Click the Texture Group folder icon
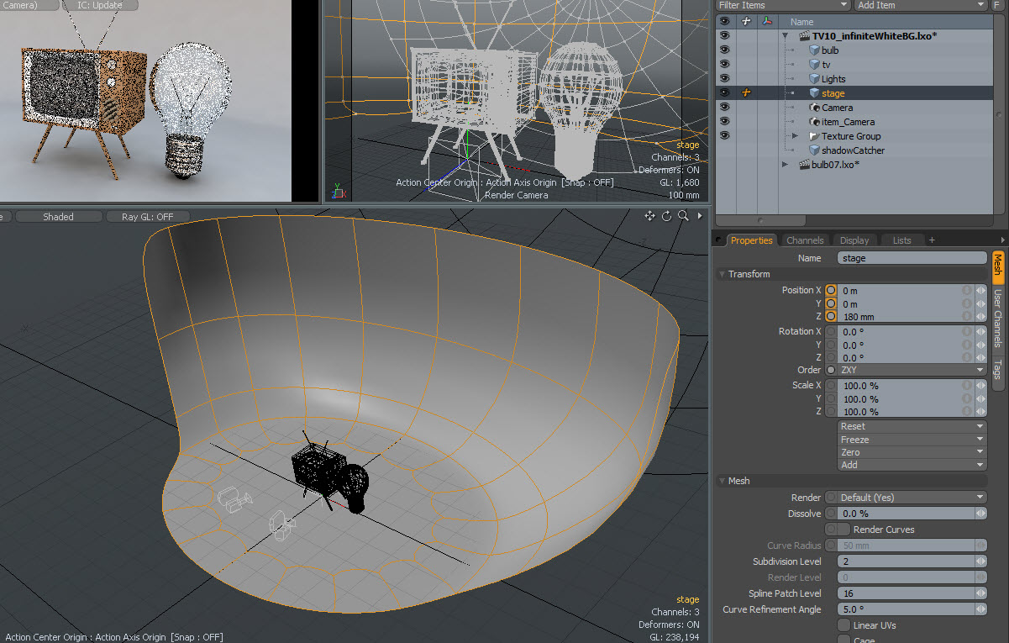This screenshot has height=643, width=1009. (814, 136)
